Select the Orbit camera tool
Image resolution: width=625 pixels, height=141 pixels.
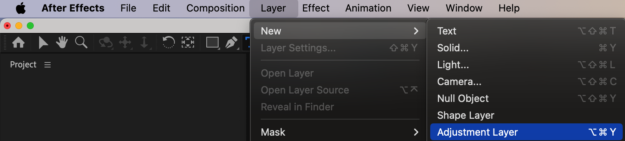point(105,43)
